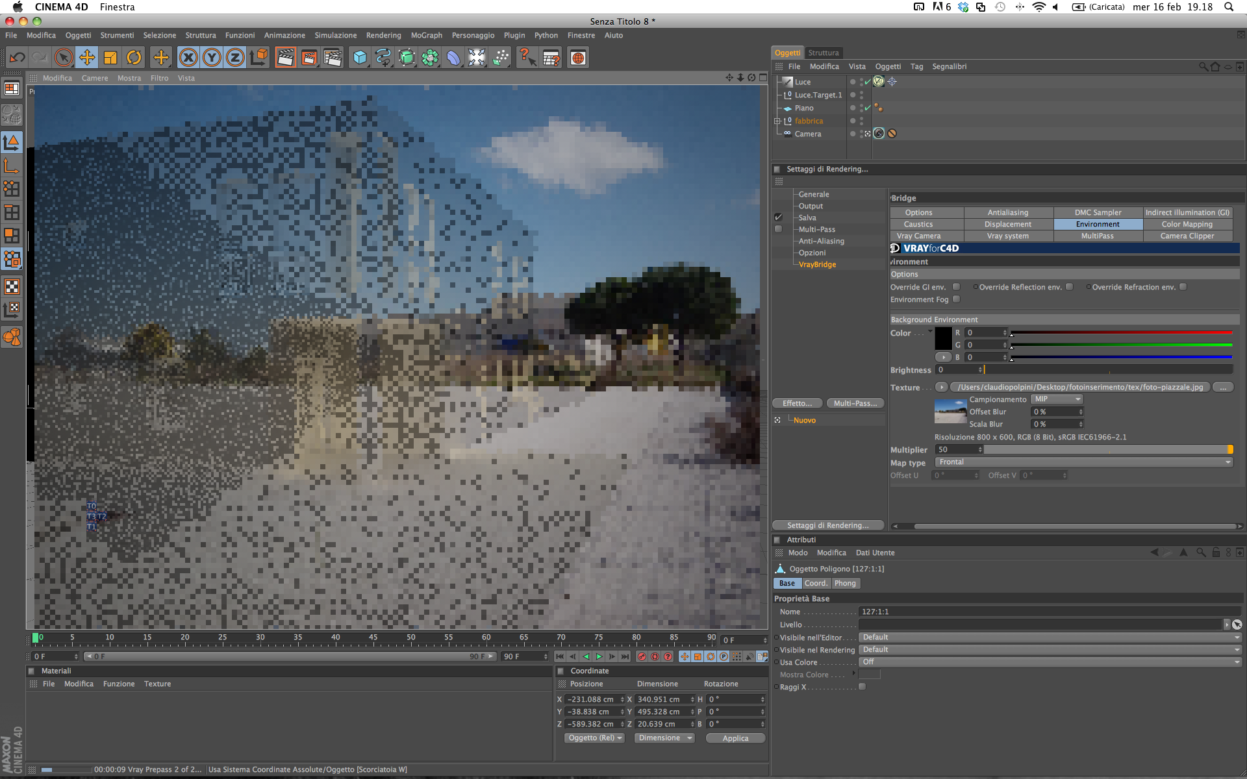Click the black background color swatch
This screenshot has height=779, width=1247.
tap(943, 339)
